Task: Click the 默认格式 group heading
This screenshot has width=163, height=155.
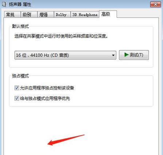Action: (20, 26)
